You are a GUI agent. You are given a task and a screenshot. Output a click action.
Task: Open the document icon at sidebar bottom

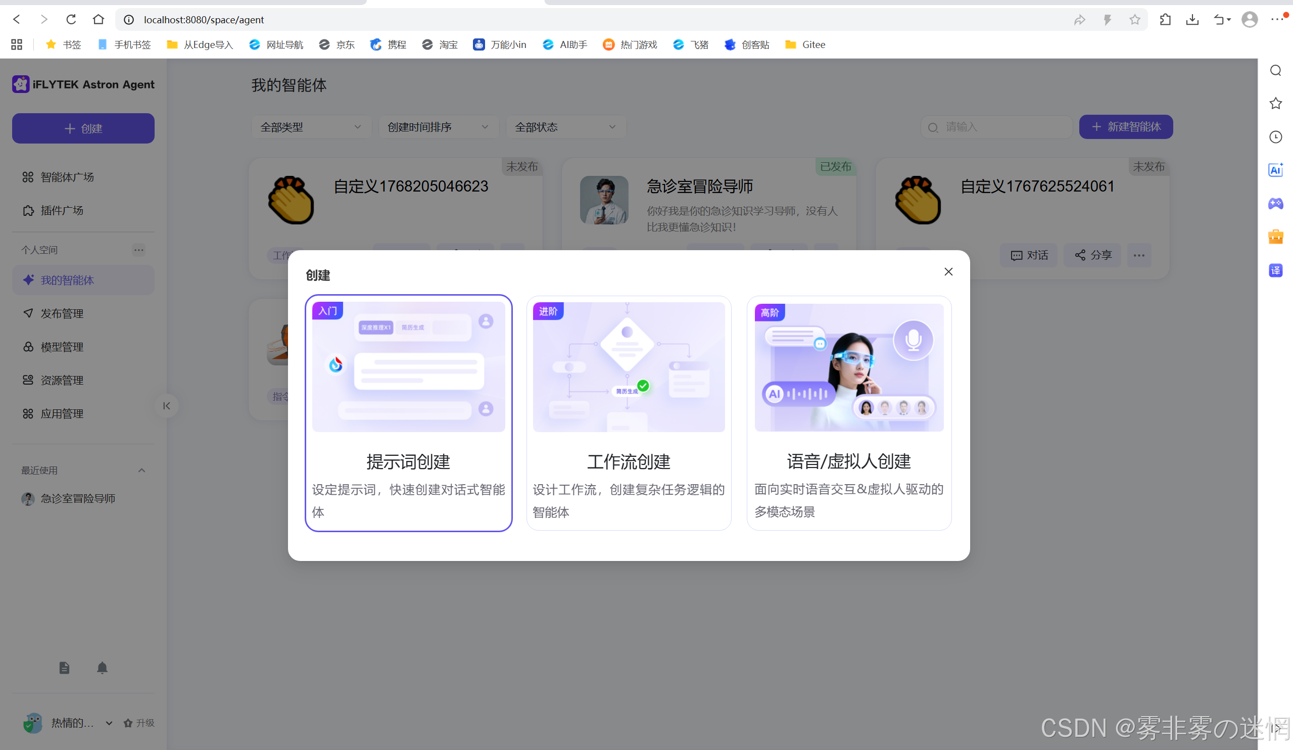click(x=64, y=667)
